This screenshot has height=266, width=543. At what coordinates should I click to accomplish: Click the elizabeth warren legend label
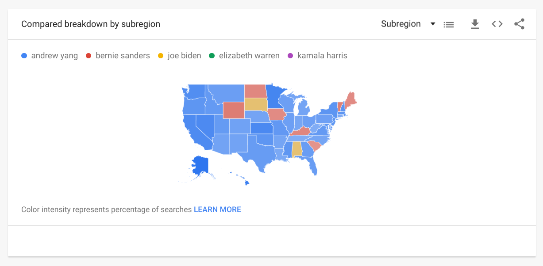(249, 56)
